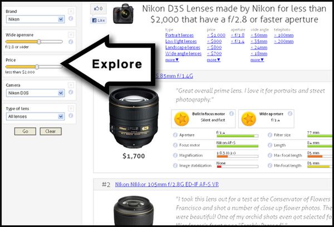The height and width of the screenshot is (227, 334).
Task: Click the info icon next to Focus motor
Action: pyautogui.click(x=175, y=145)
